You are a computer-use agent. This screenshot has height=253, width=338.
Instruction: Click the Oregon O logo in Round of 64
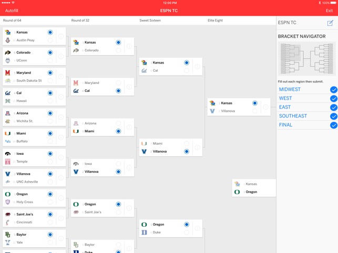tap(8, 194)
